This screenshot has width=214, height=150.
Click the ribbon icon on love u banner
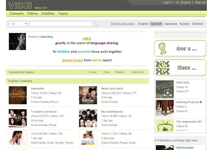point(162,49)
